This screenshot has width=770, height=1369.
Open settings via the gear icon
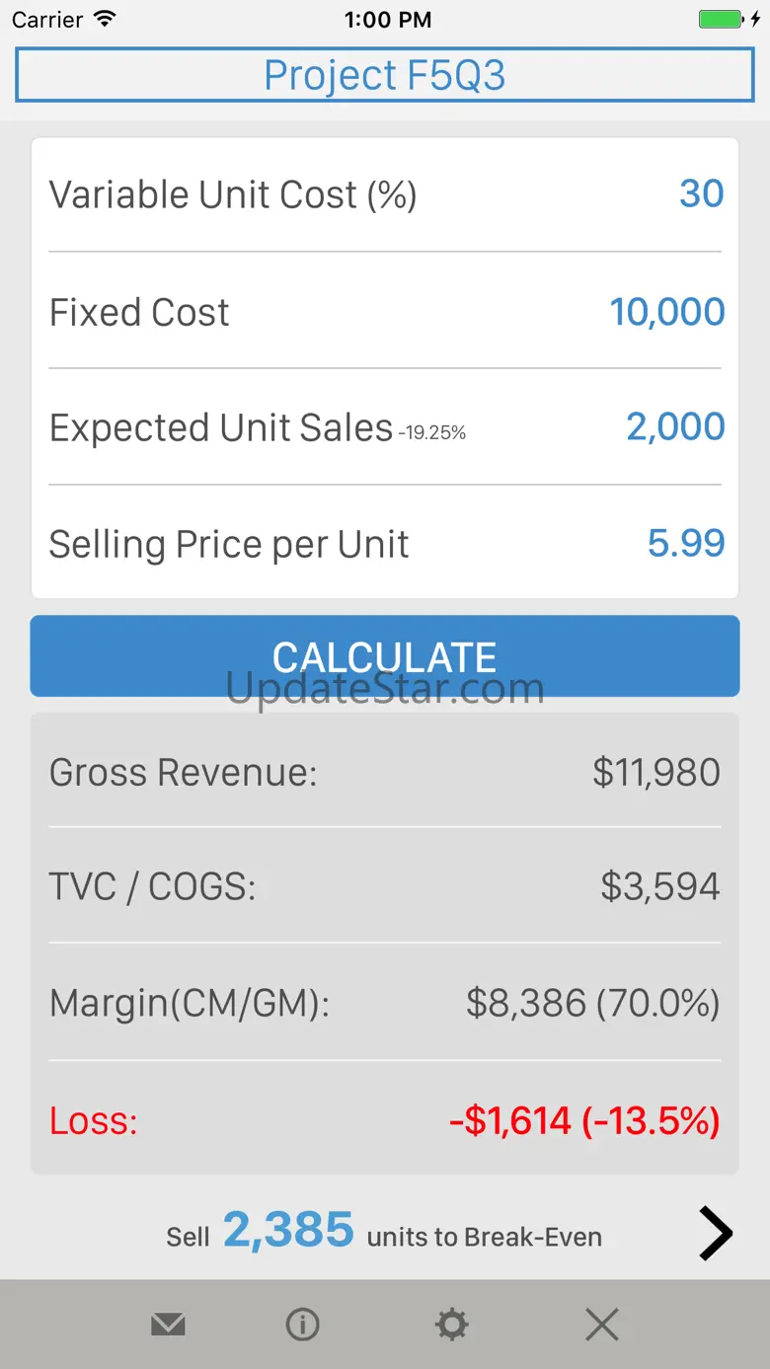pos(452,1325)
